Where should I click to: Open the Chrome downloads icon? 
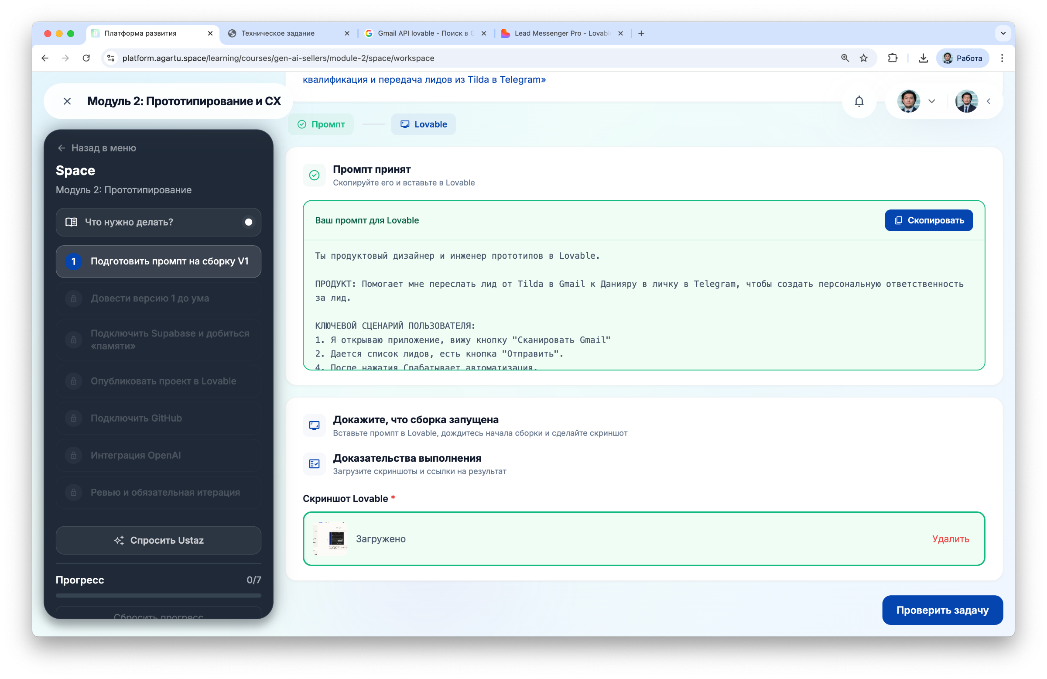pyautogui.click(x=923, y=58)
